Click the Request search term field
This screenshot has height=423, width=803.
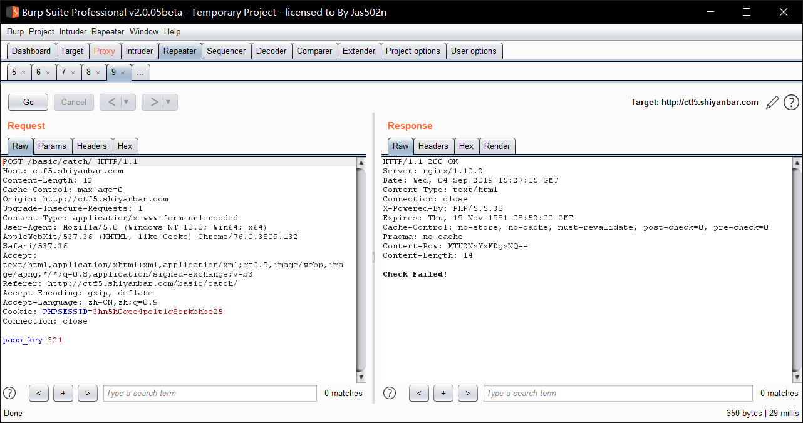pyautogui.click(x=210, y=393)
